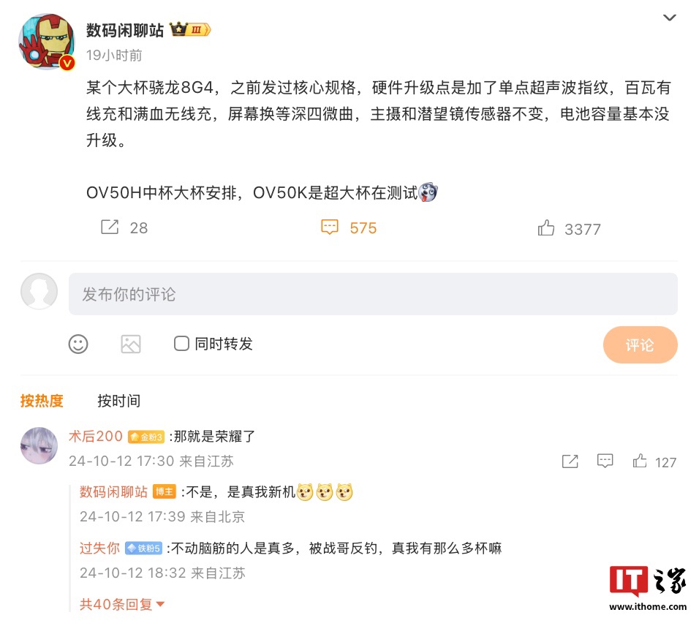Open the emoji picker smiley icon
The image size is (699, 626).
point(78,344)
